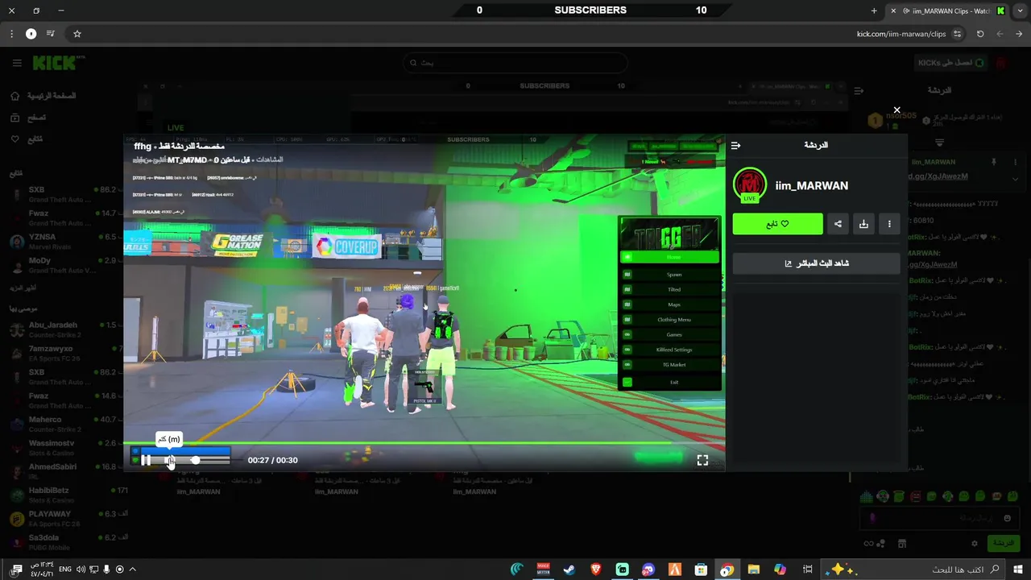Close the clip popup with the X
This screenshot has height=580, width=1031.
pos(896,110)
